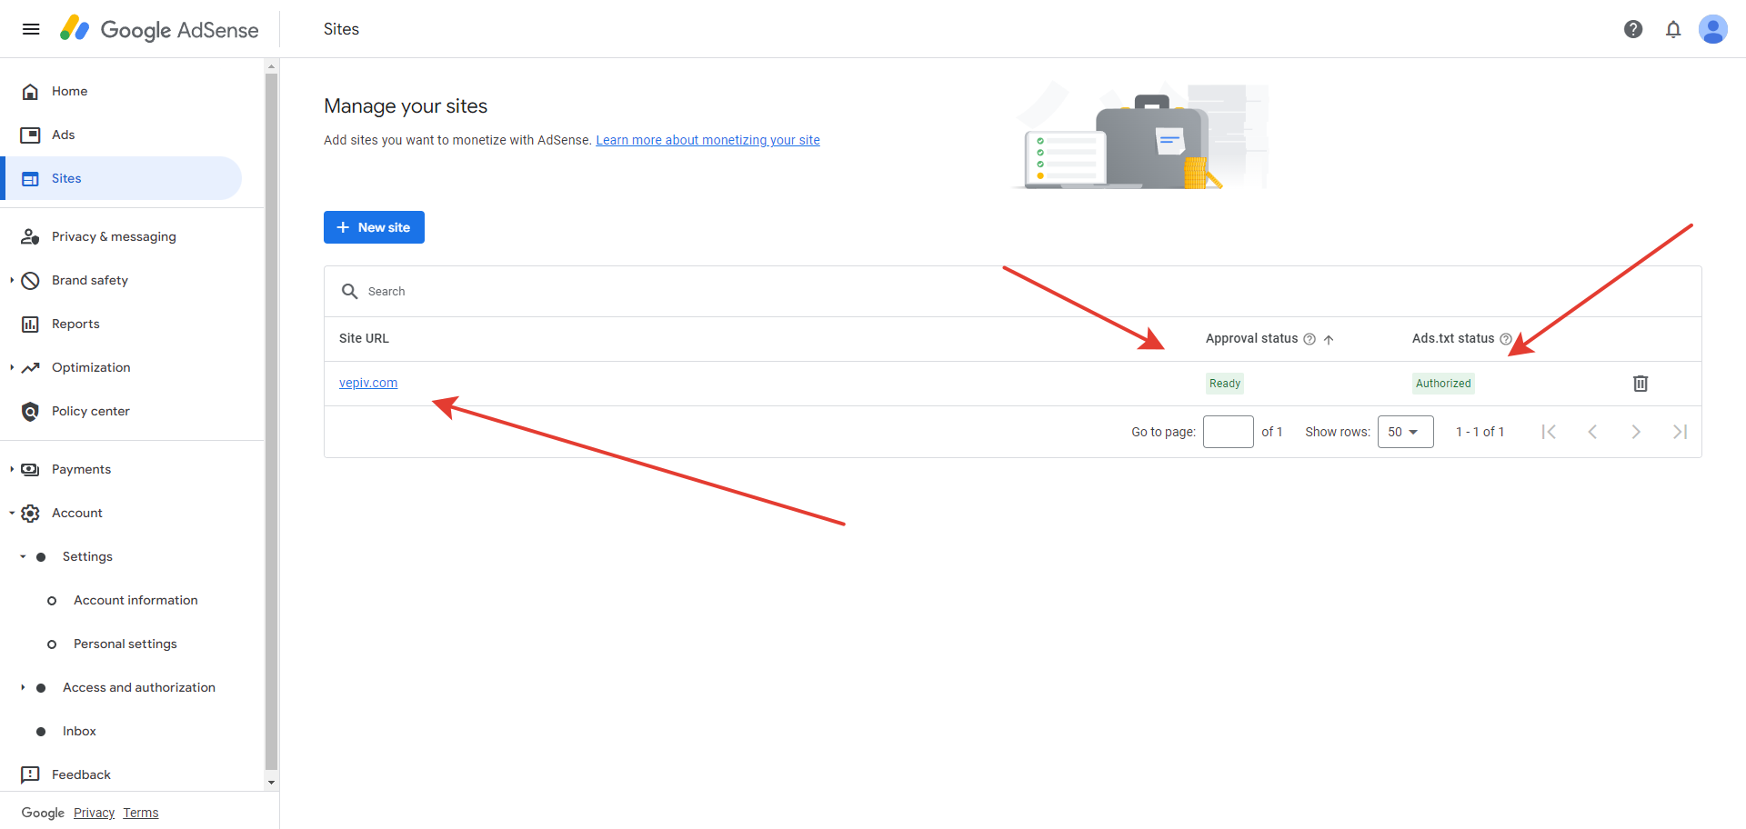Image resolution: width=1746 pixels, height=829 pixels.
Task: Collapse the Settings subsection
Action: click(x=23, y=556)
